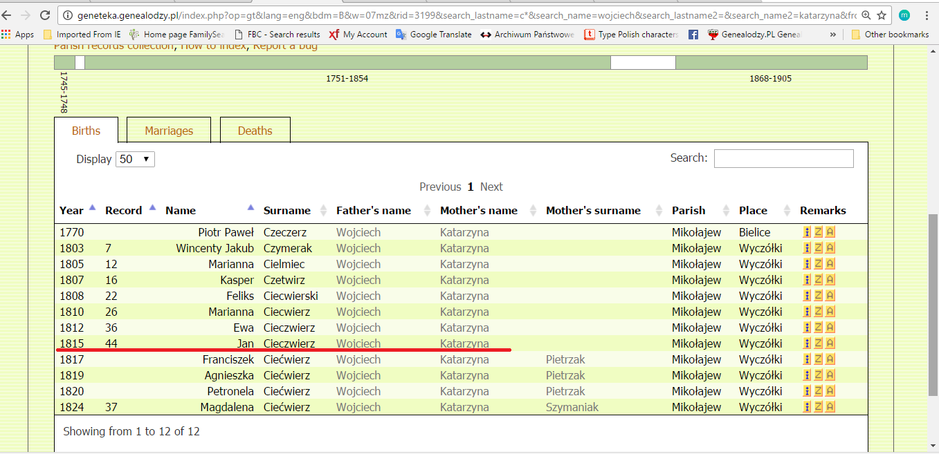Viewport: 939px width, 454px height.
Task: Bookmark this page with the star icon
Action: (882, 15)
